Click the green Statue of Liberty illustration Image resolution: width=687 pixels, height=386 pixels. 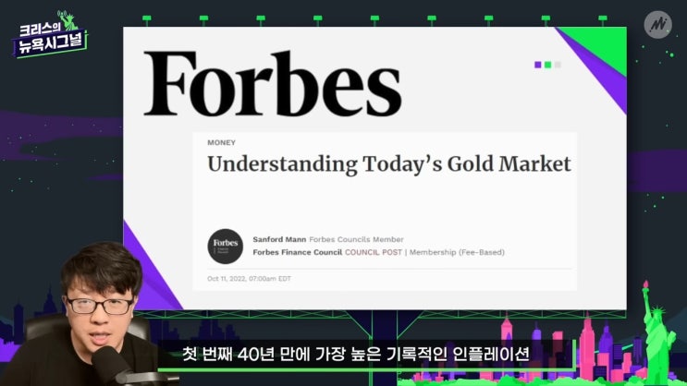click(657, 332)
